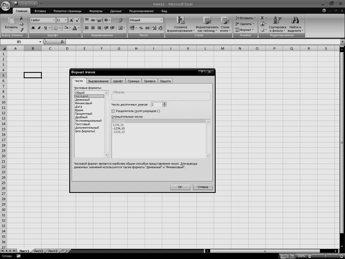Open 'Сортировка и фильтр' dropdown
345x259 pixels.
[277, 24]
